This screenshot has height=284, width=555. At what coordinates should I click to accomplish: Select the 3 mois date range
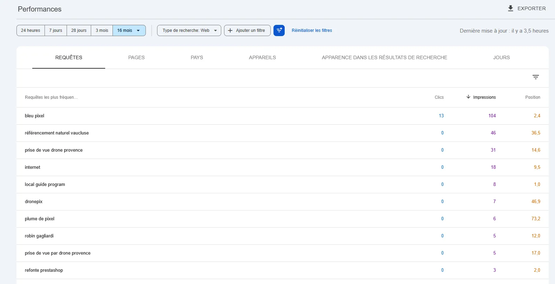click(x=102, y=30)
